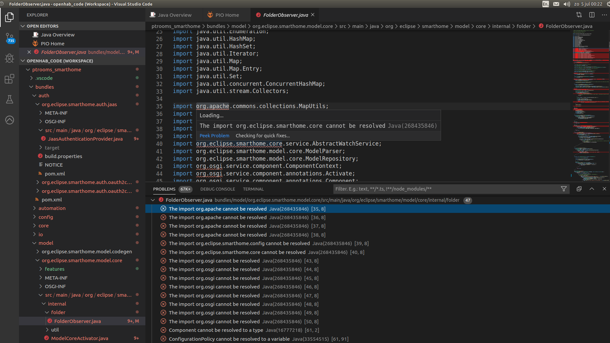This screenshot has width=610, height=343.
Task: Click the split editor icon
Action: tap(592, 15)
